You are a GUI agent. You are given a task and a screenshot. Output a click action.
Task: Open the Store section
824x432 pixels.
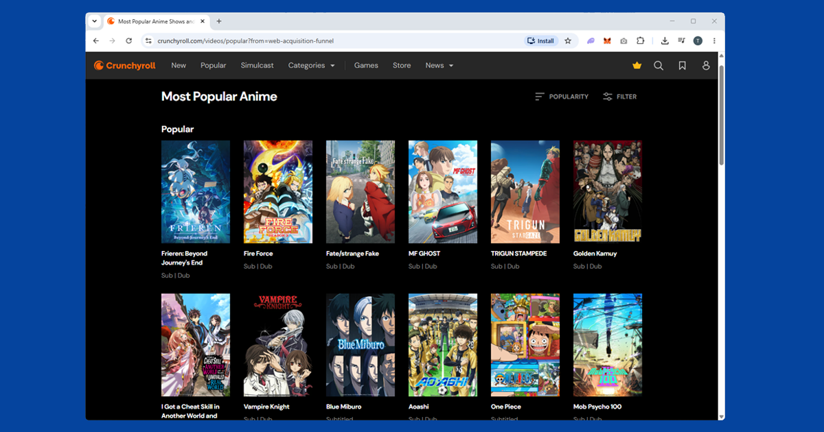pos(402,65)
